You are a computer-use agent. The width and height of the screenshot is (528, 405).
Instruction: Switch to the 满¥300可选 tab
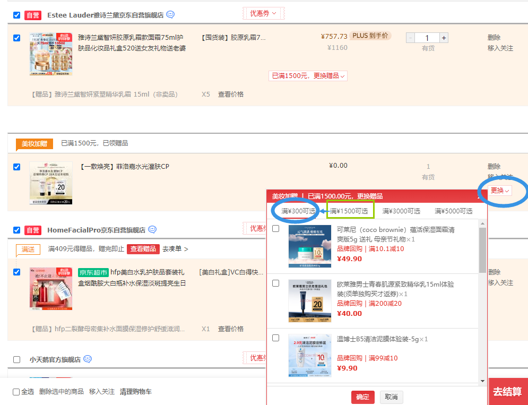tap(298, 211)
